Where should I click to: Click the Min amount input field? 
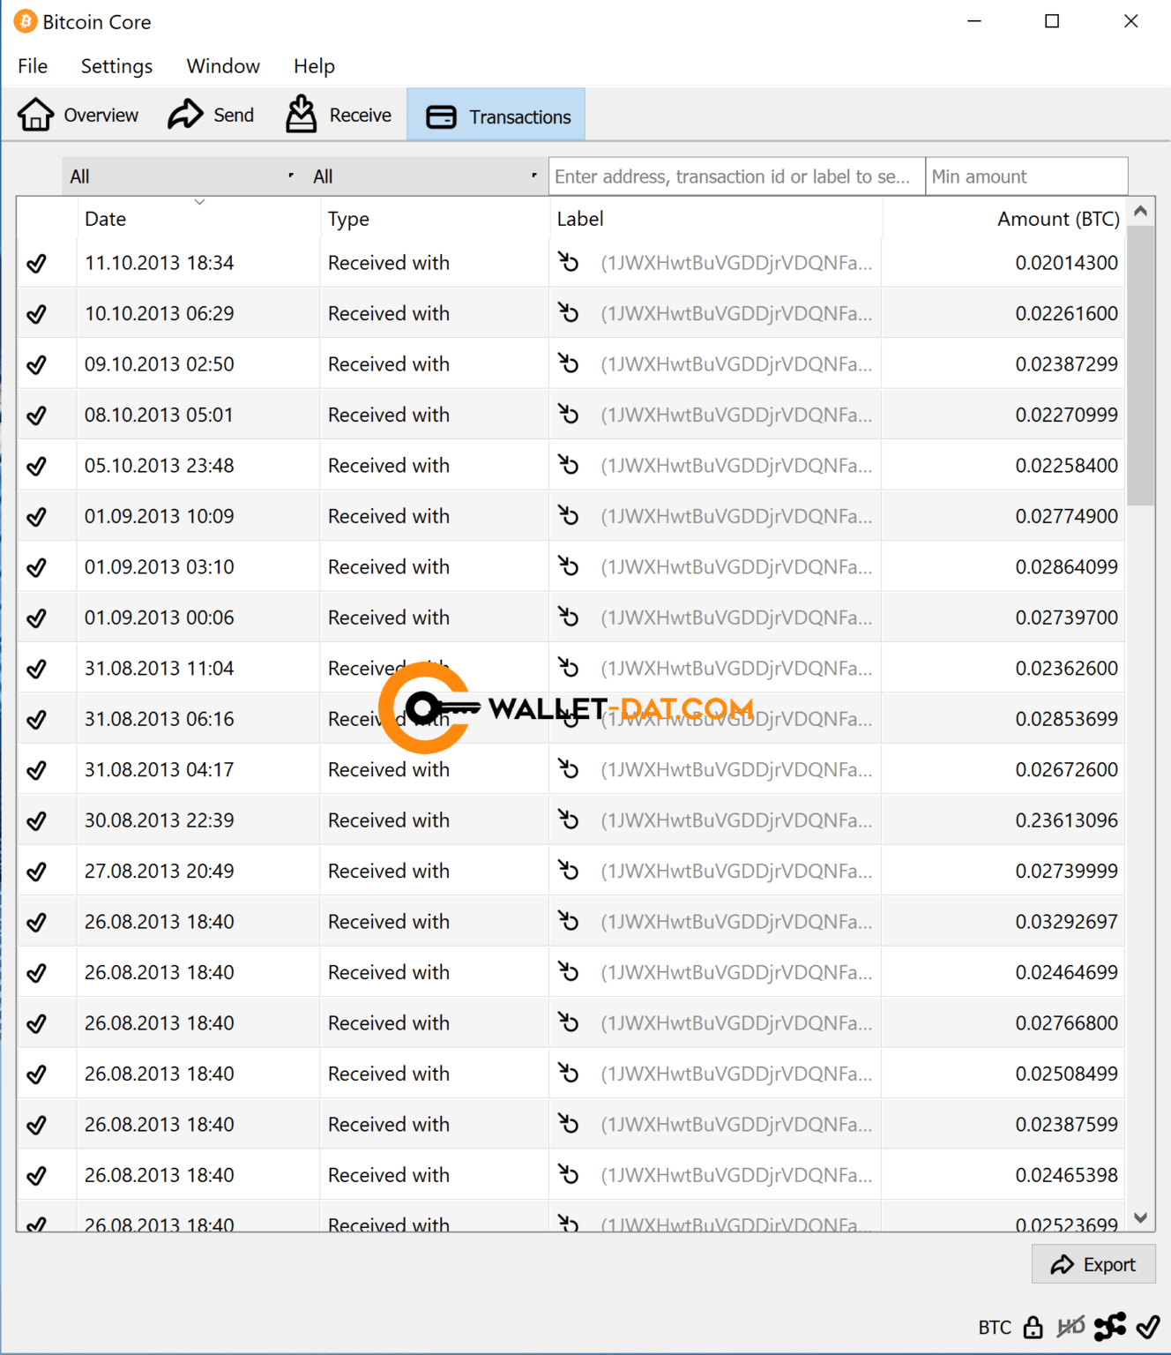click(1026, 176)
